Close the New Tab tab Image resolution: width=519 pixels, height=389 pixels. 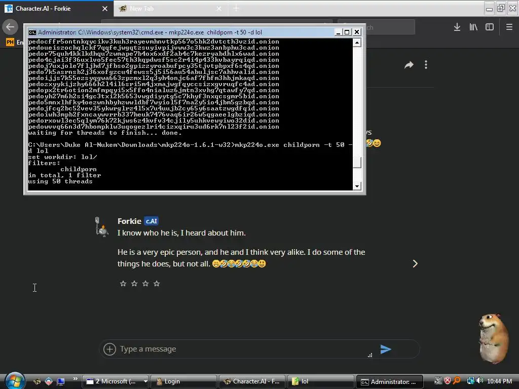coord(219,9)
